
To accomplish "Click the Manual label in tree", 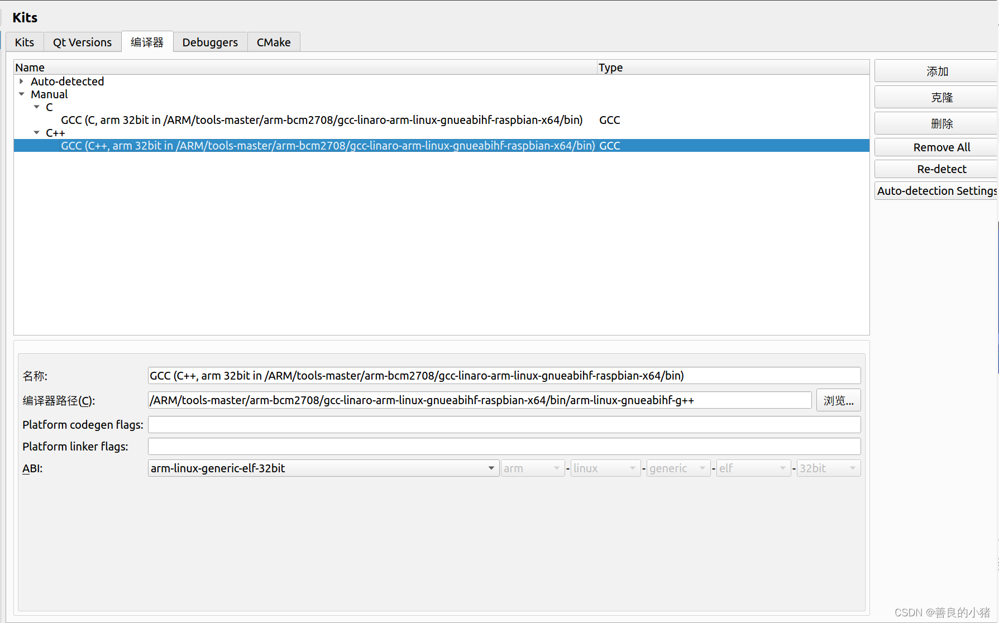I will coord(49,94).
